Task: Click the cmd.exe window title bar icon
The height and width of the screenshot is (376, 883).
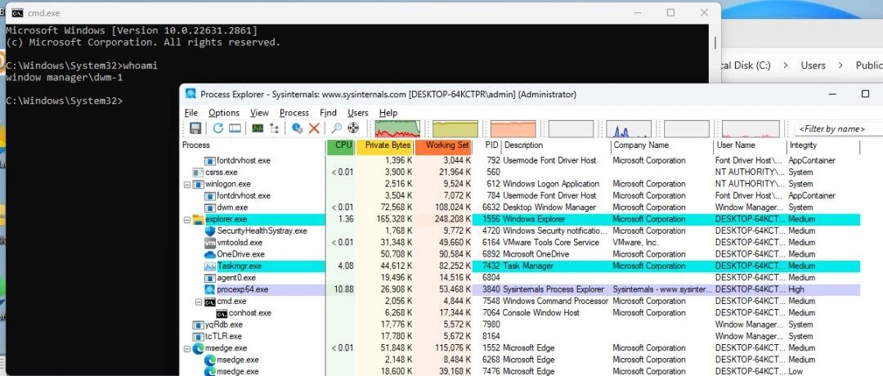Action: point(18,12)
